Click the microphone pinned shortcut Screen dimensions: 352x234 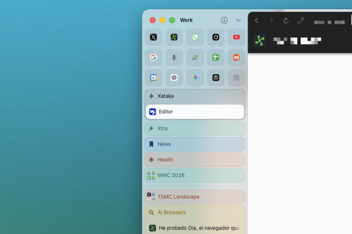coord(174,57)
